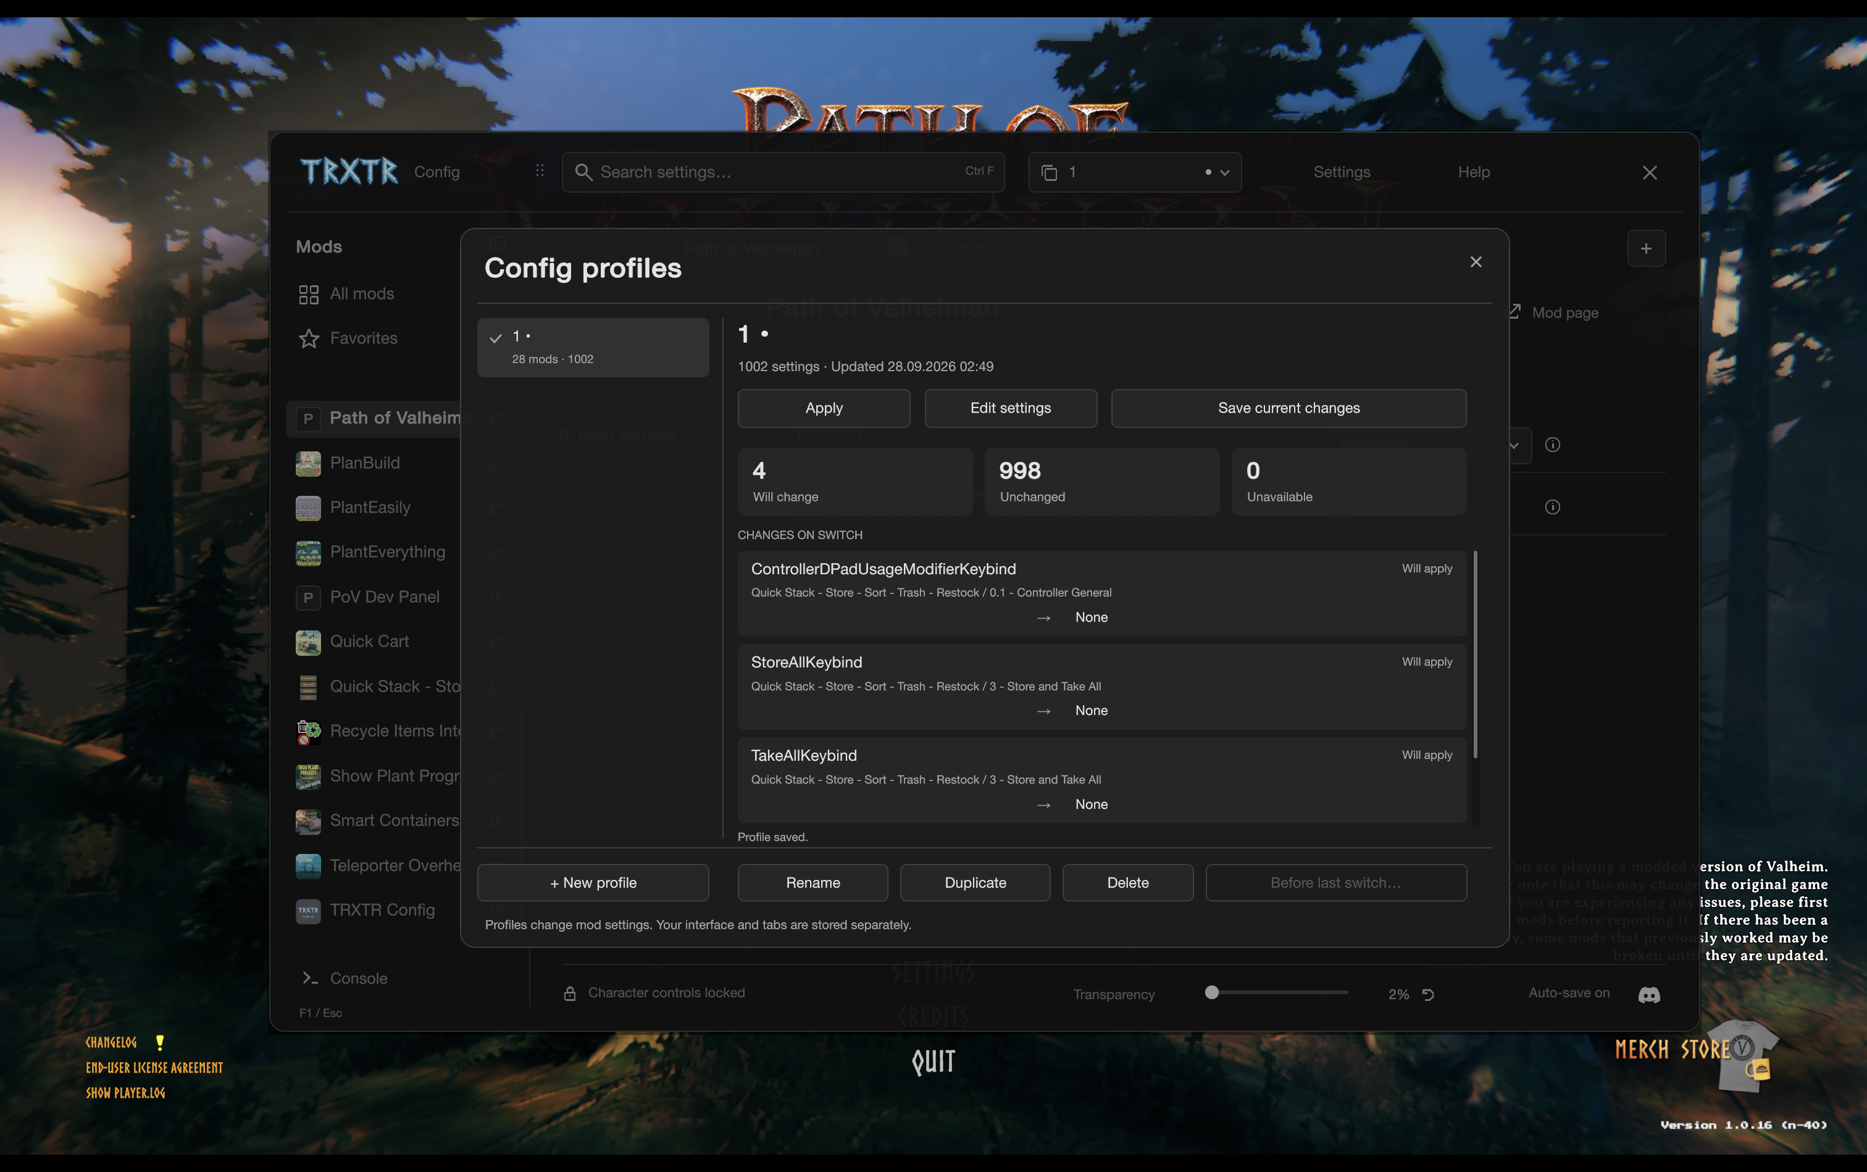The width and height of the screenshot is (1867, 1172).
Task: Open the Help menu
Action: pos(1473,172)
